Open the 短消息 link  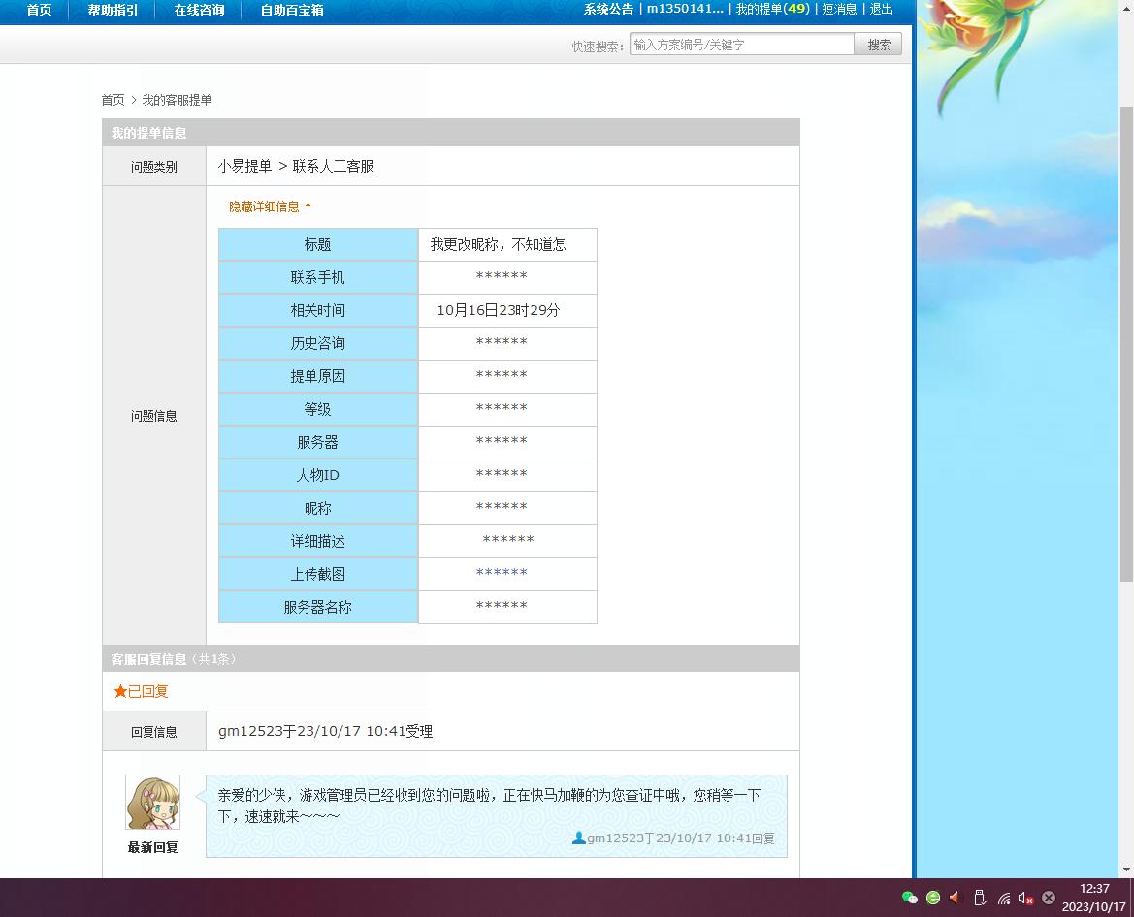840,9
